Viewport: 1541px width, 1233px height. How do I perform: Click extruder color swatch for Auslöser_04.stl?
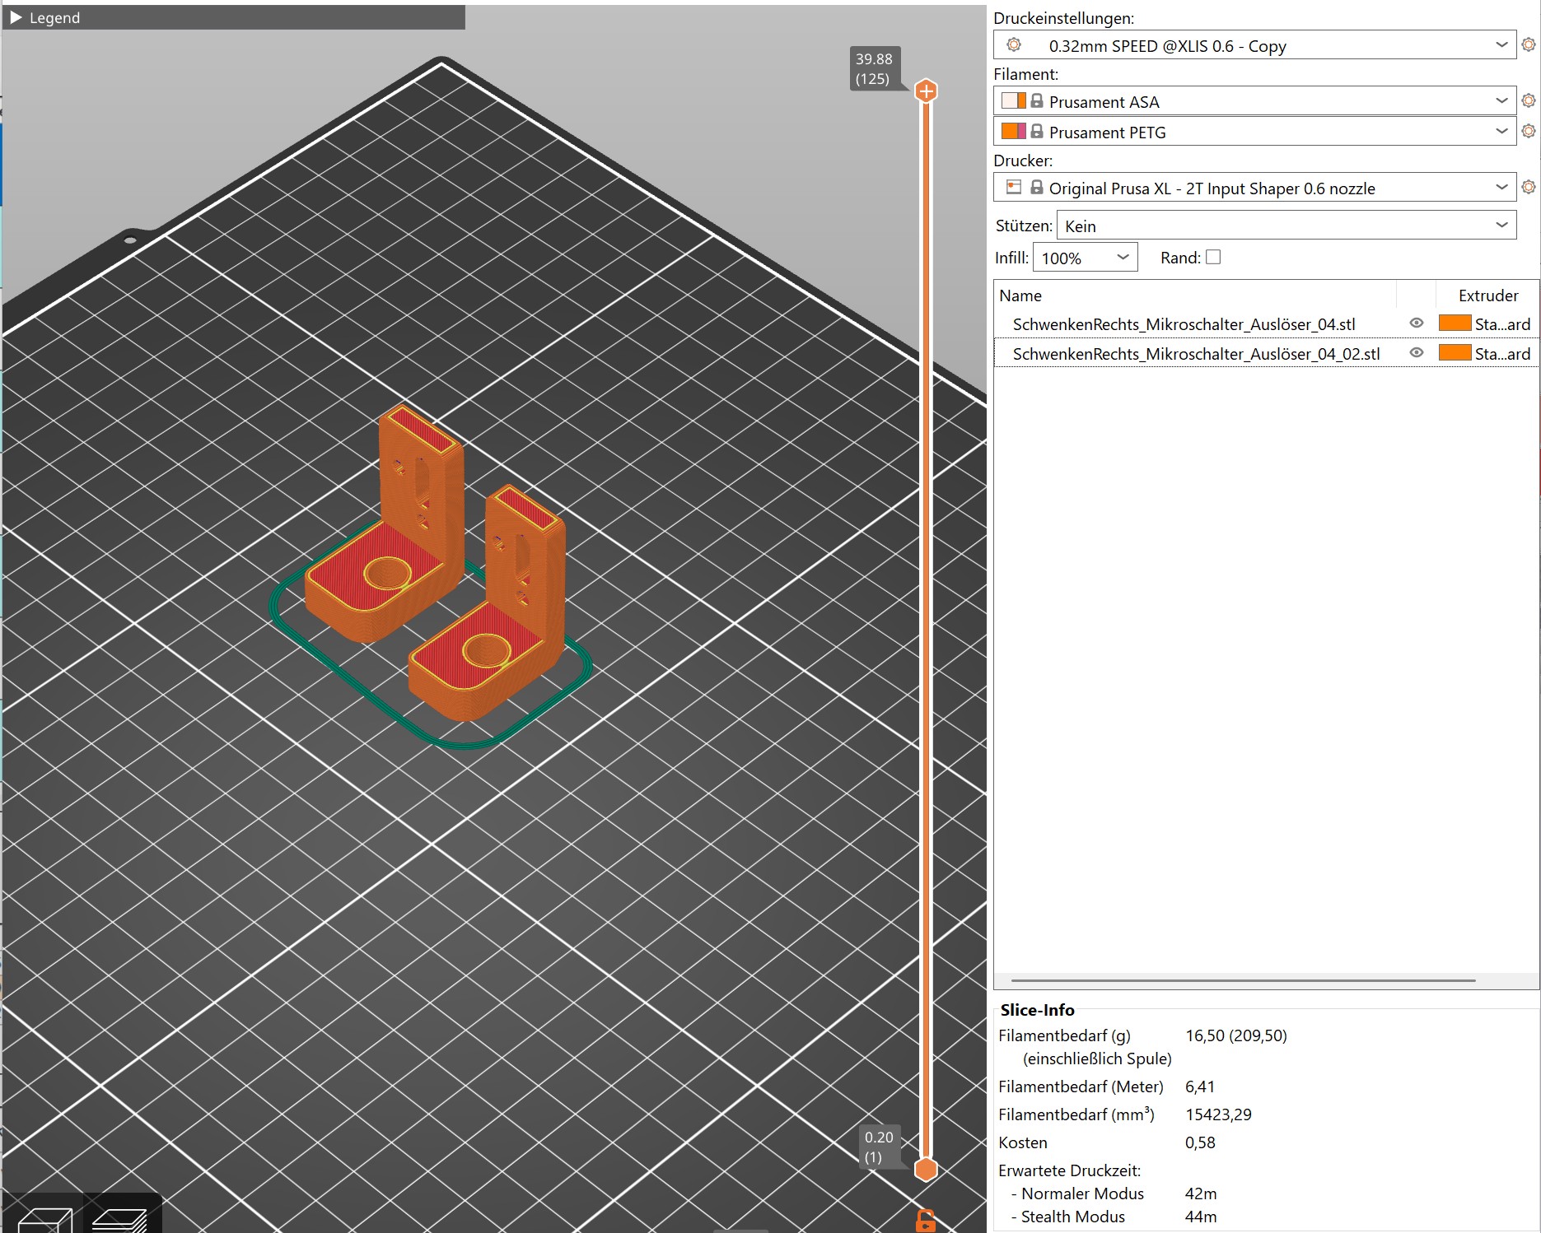[1455, 323]
